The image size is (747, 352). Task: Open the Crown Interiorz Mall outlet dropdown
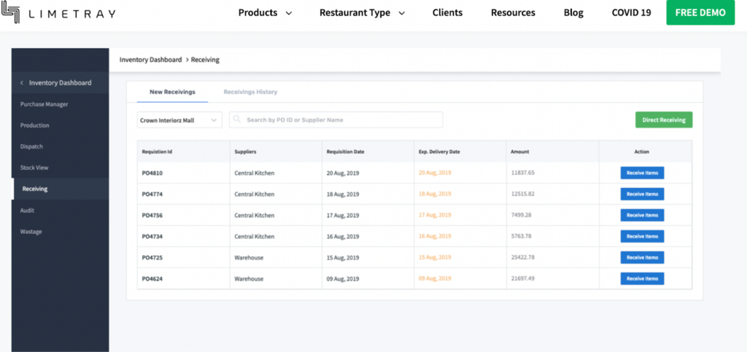[179, 120]
